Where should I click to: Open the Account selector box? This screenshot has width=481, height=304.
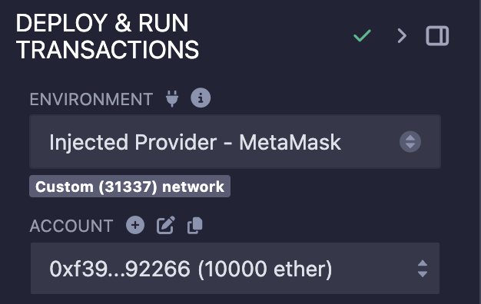click(235, 269)
